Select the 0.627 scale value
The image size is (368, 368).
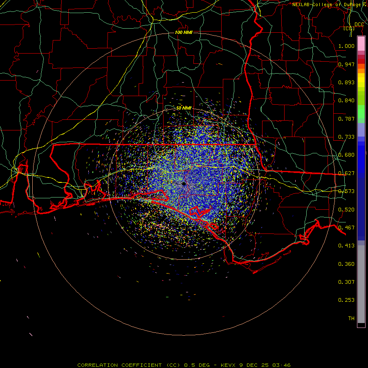click(x=346, y=173)
